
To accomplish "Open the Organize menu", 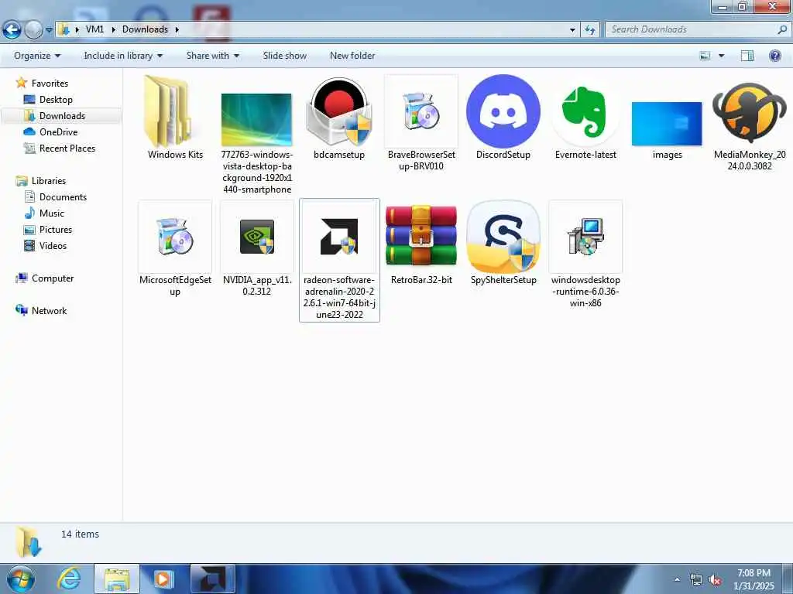I will pyautogui.click(x=37, y=56).
